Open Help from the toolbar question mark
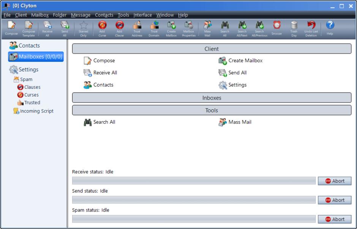Viewport: 357px width, 229px height. coord(330,28)
